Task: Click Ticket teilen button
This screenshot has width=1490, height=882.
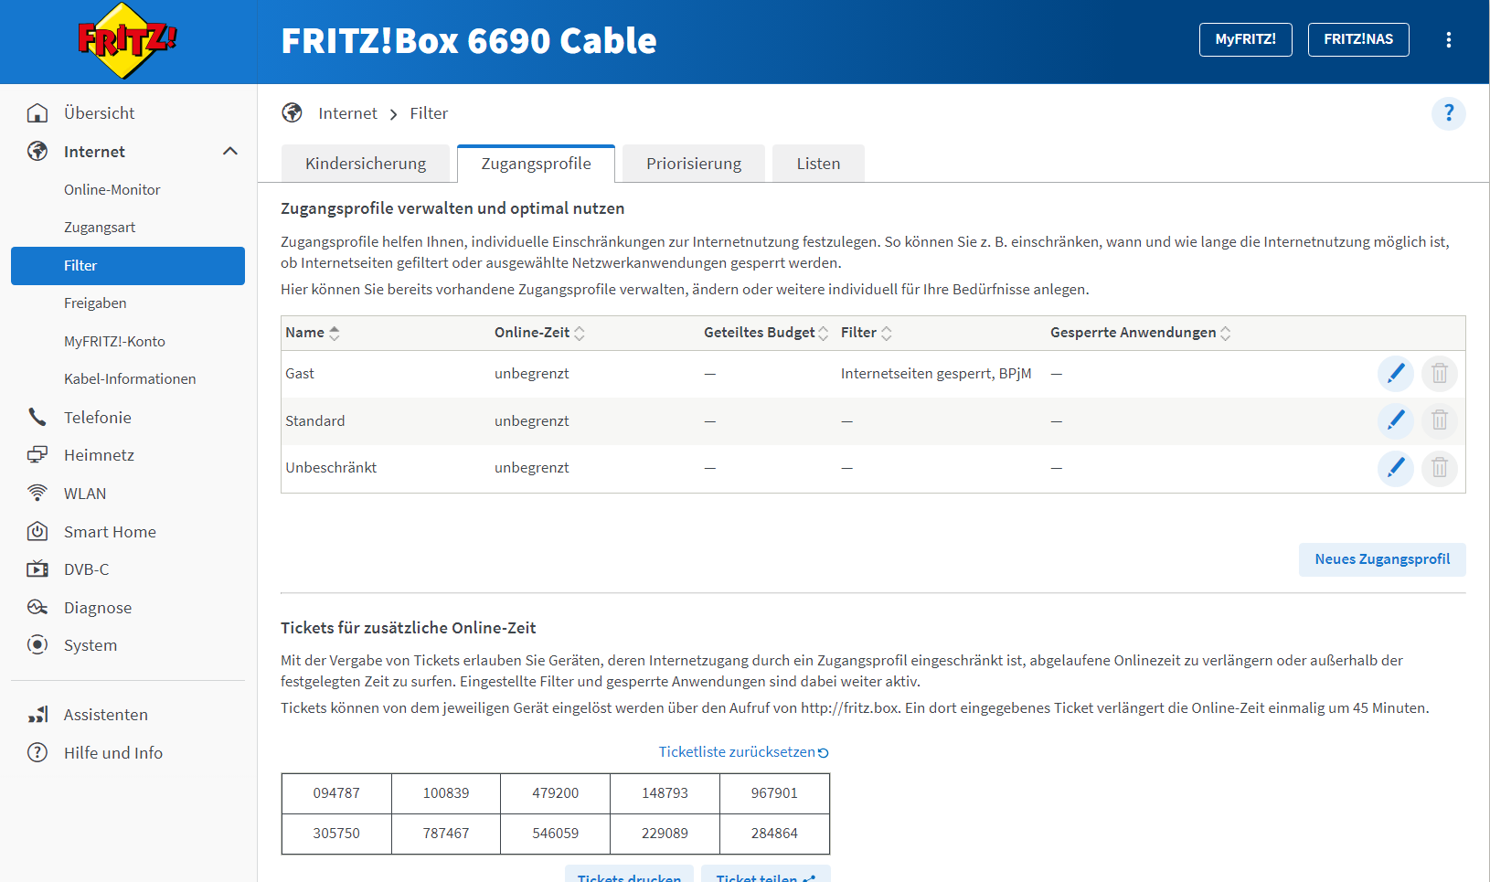Action: (766, 875)
